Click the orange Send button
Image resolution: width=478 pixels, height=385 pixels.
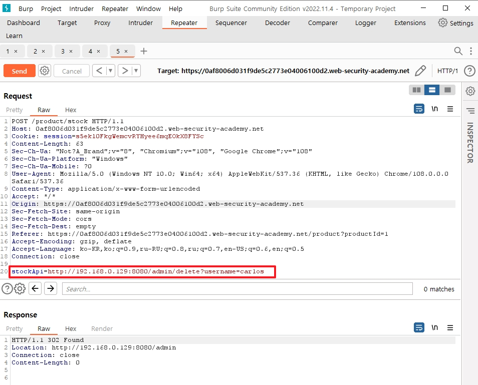click(20, 71)
